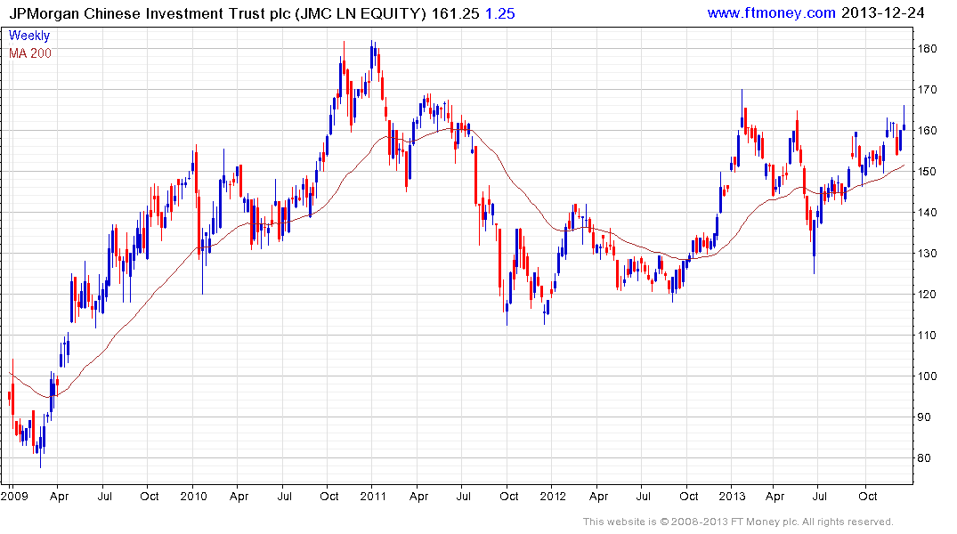Open the www.ftmoney.com link
The image size is (957, 534).
click(771, 12)
